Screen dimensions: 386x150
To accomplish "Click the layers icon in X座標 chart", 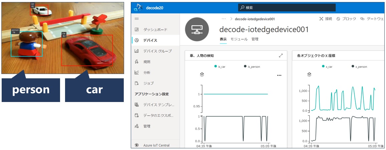I will 310,75.
